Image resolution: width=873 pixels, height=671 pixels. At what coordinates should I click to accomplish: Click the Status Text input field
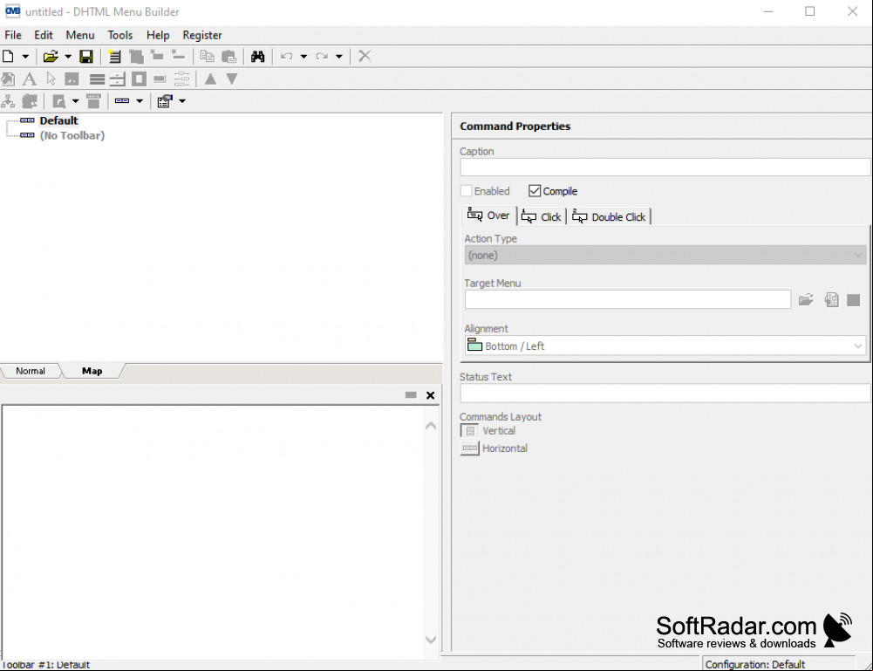coord(665,394)
